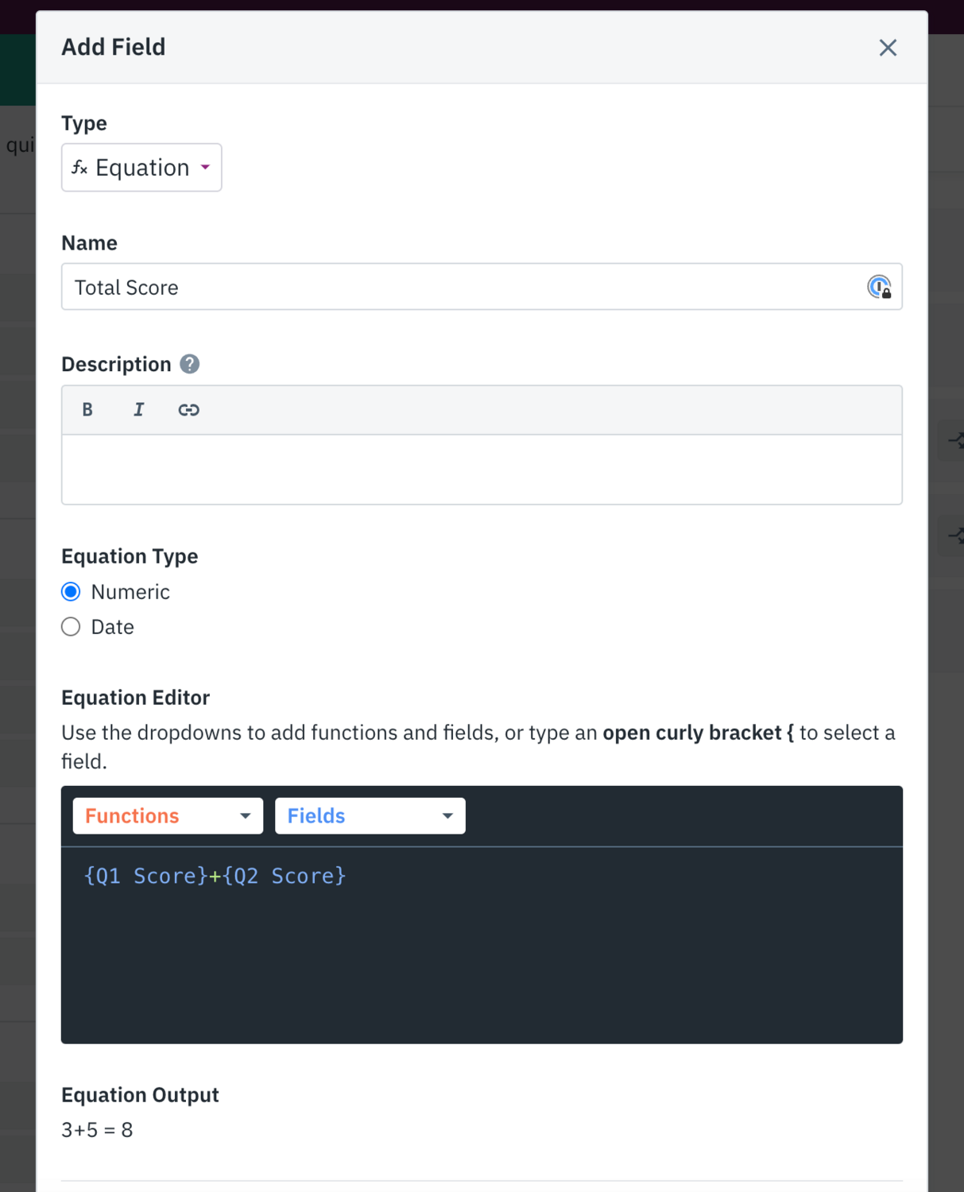Click the Name field containing Total Score
Screen dimensions: 964x1192
click(x=397, y=287)
